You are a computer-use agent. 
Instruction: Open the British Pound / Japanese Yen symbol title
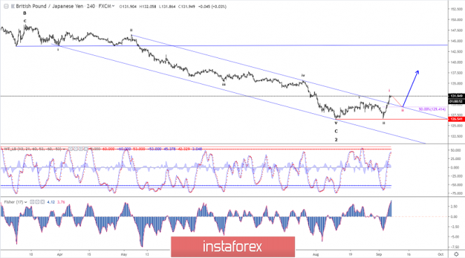pyautogui.click(x=50, y=6)
